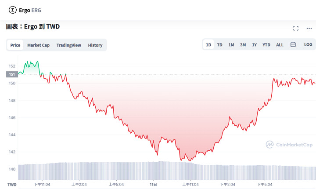Screen dimensions: 316x189
Task: Click the Ergo sigma logo icon
Action: click(12, 10)
